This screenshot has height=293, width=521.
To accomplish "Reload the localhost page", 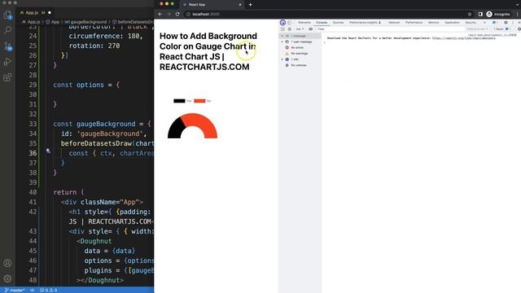I will pos(177,15).
